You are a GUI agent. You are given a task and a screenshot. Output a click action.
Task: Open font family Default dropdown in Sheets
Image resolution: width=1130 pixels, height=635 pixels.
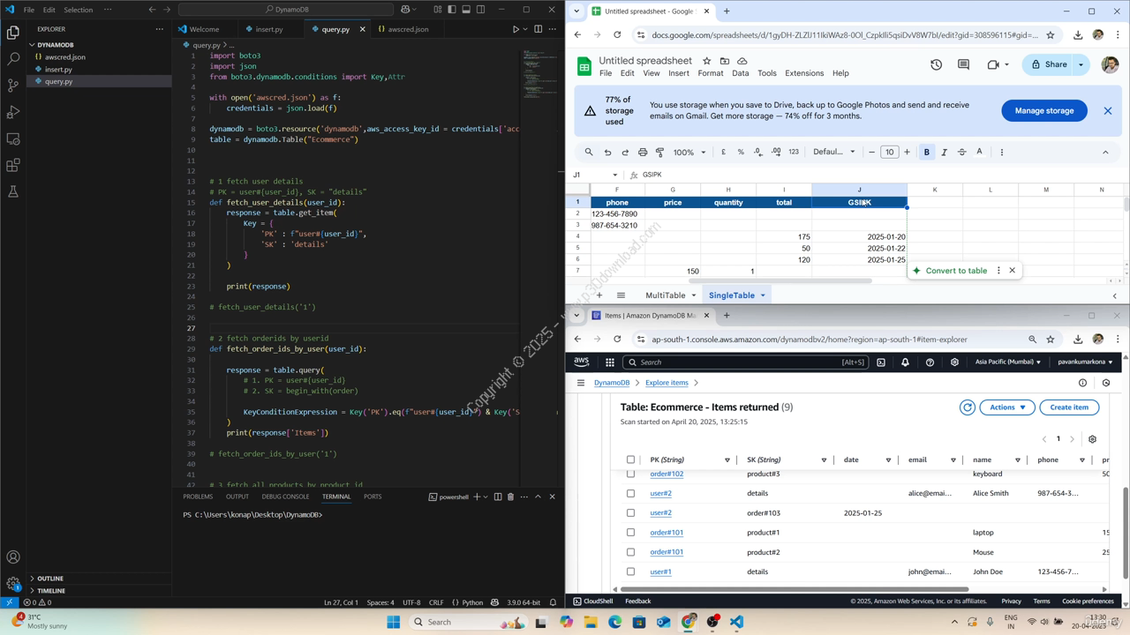[x=833, y=152]
